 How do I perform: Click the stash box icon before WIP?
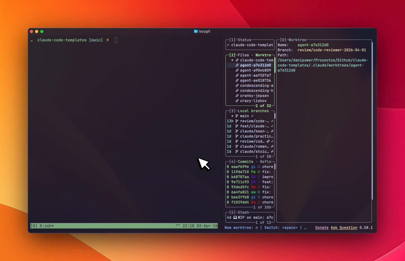(235, 217)
